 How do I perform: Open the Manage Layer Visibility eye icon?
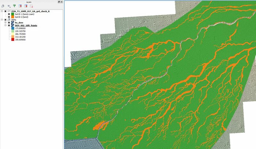point(9,6)
